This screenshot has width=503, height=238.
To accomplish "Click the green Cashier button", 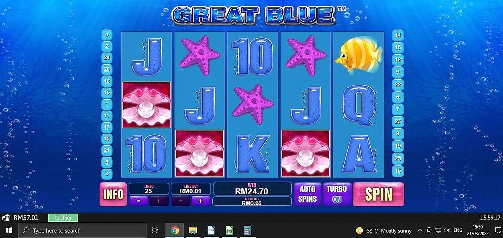I will point(63,218).
